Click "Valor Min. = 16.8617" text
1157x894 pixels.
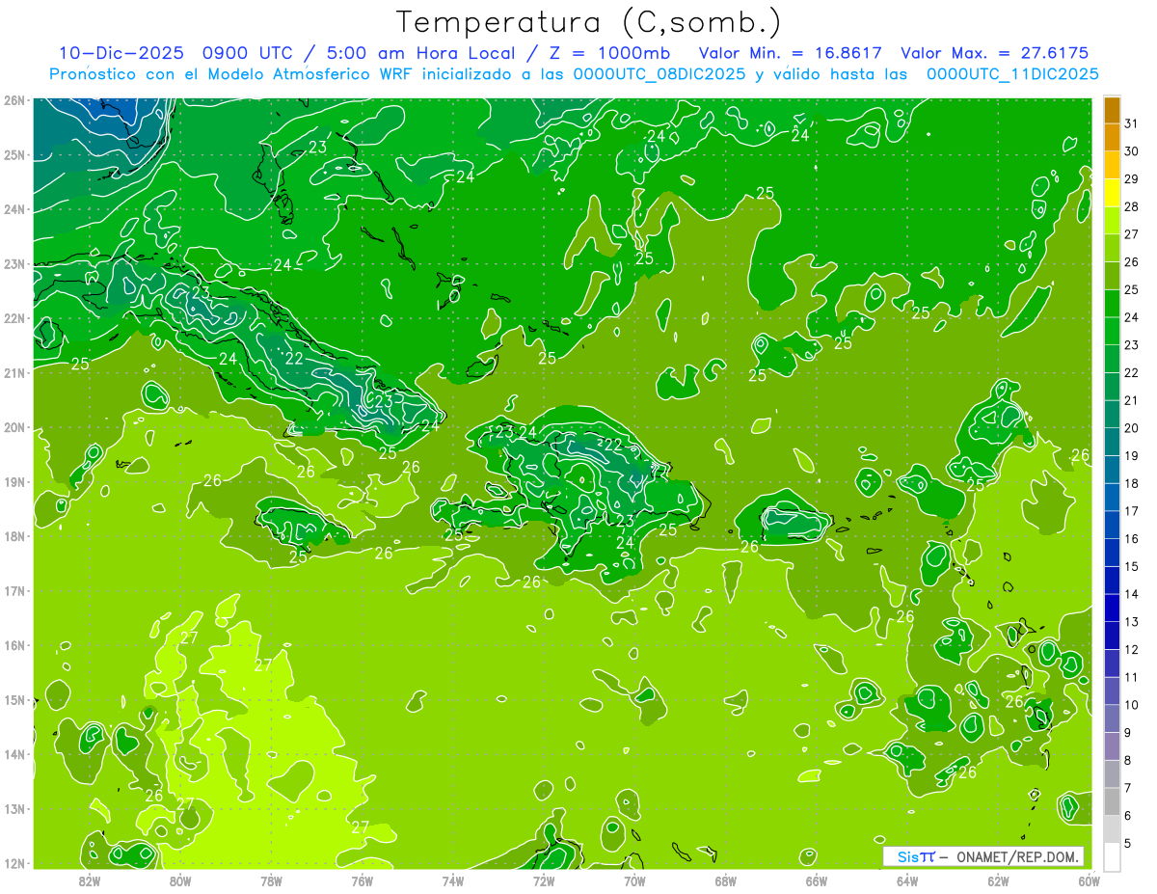click(790, 53)
